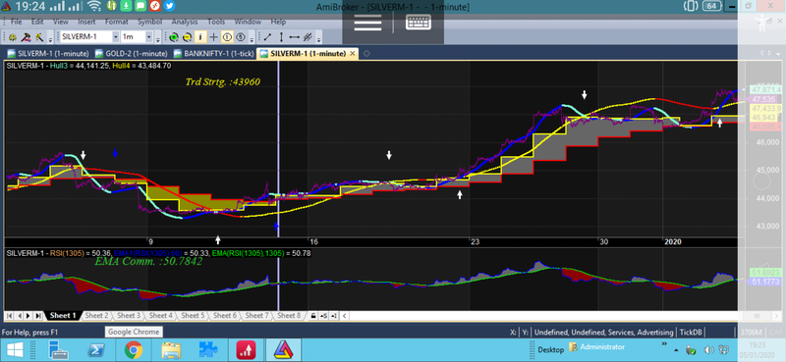
Task: Click the volume speaker tray icon
Action: point(709,350)
